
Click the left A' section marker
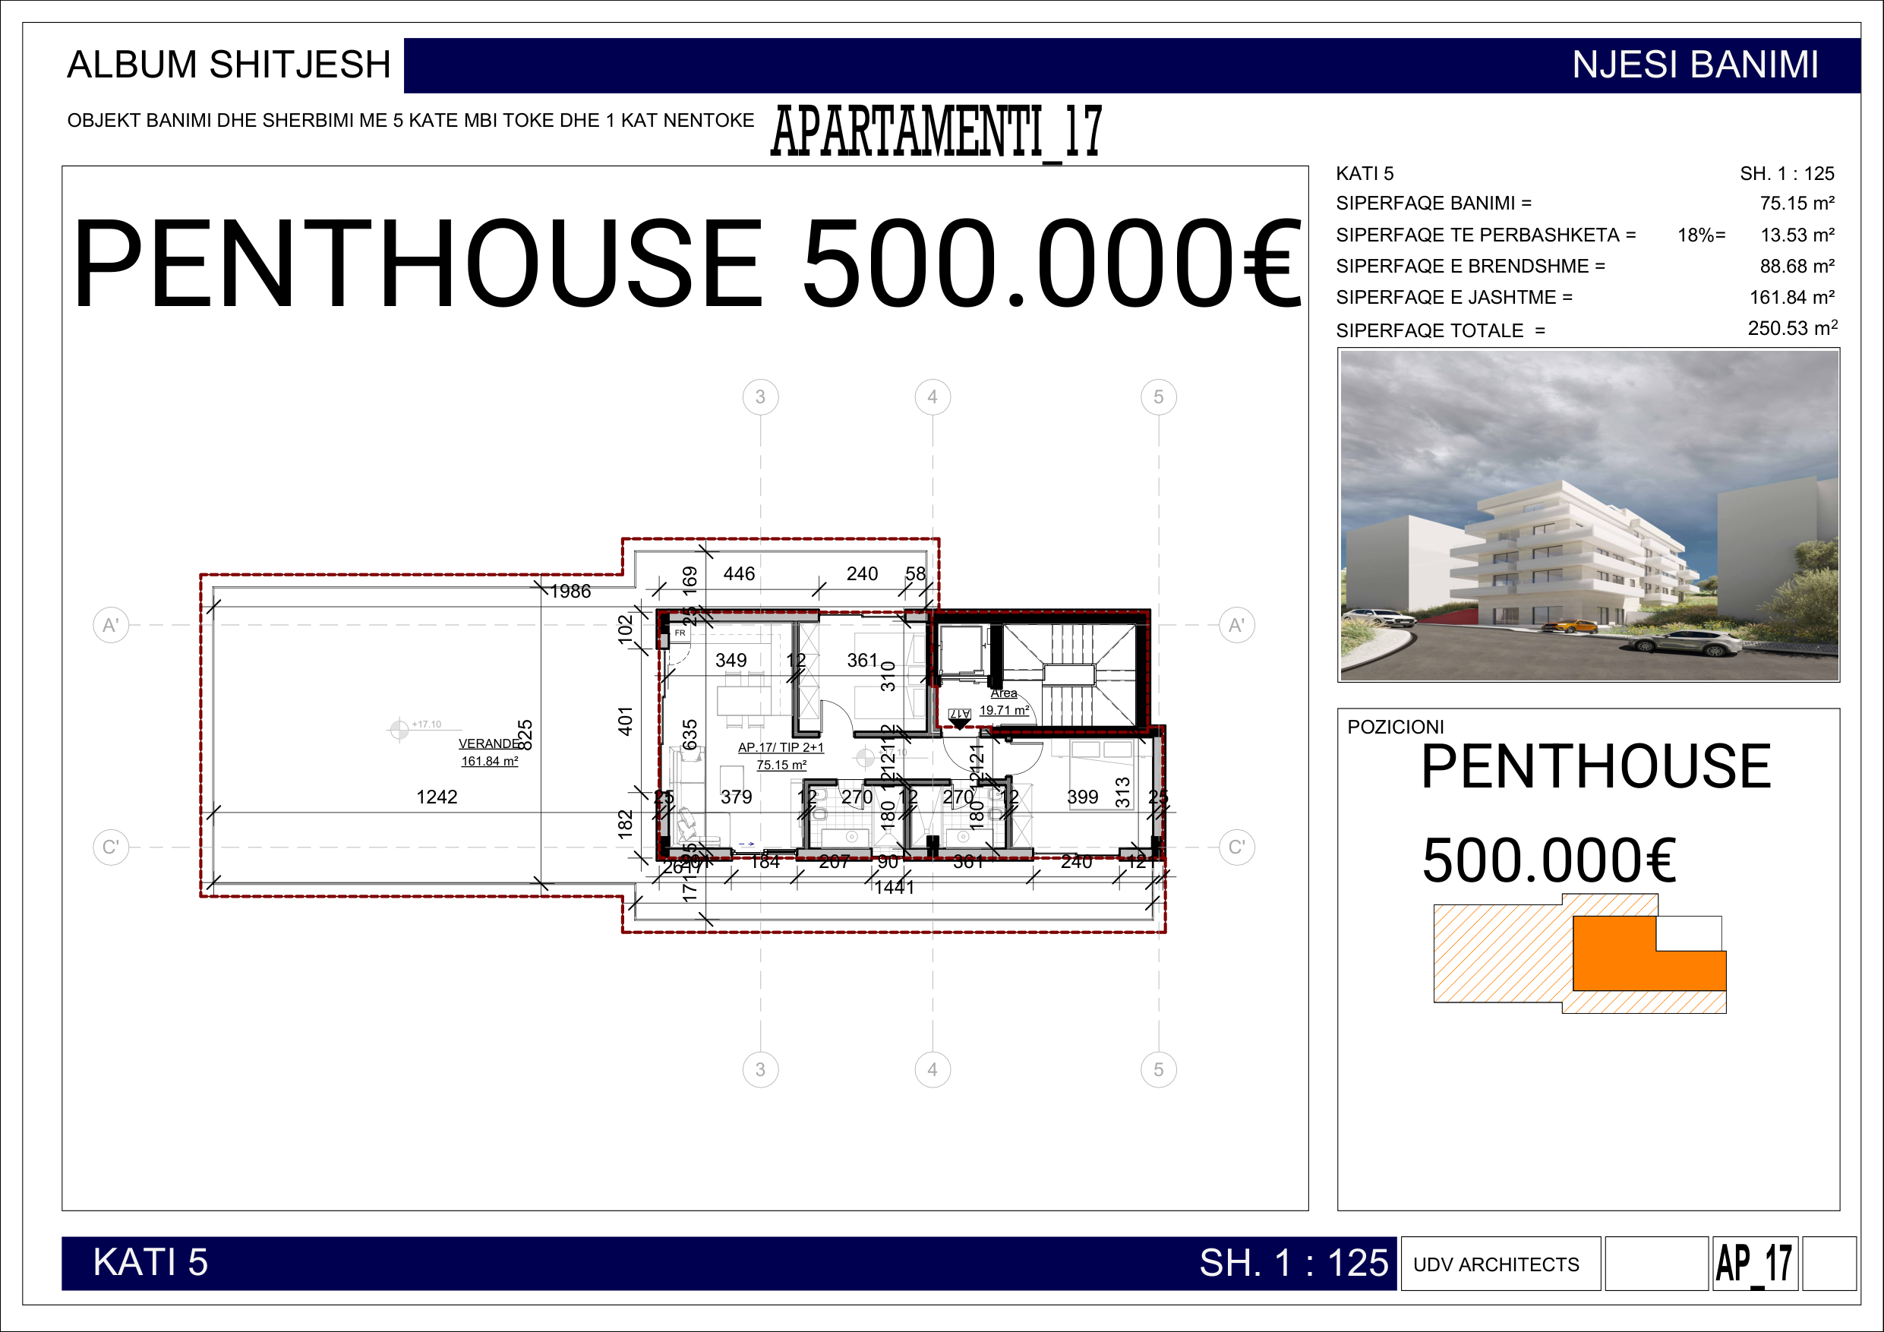[x=111, y=626]
